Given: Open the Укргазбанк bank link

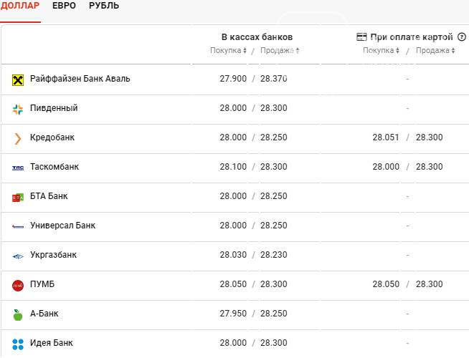Looking at the screenshot, I should click(53, 255).
